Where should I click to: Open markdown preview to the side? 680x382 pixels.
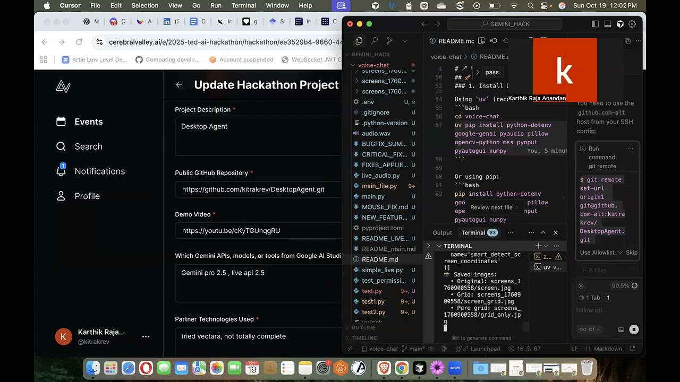click(481, 41)
